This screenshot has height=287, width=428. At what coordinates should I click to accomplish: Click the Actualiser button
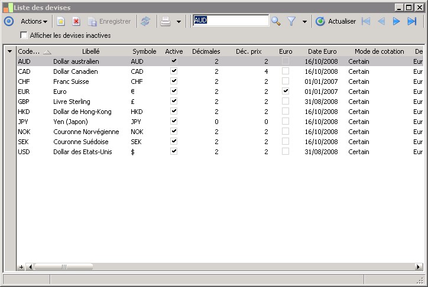tap(336, 21)
